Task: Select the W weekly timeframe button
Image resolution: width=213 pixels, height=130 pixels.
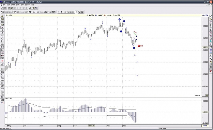Action: (x=79, y=12)
